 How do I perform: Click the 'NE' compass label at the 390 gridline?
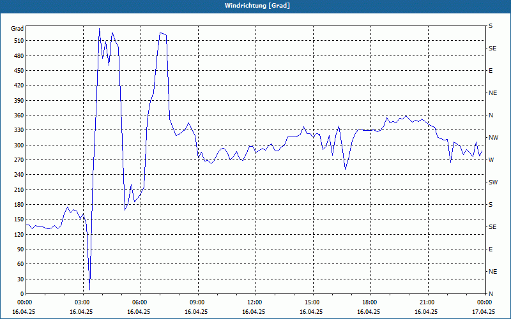(493, 93)
